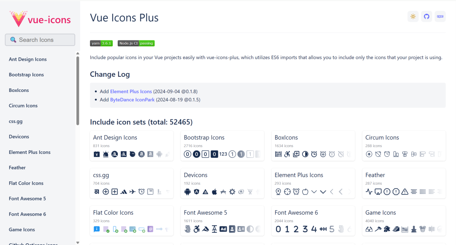Screen dimensions: 456x245
Task: Select Font Awesome 5 in sidebar
Action: (x=27, y=199)
